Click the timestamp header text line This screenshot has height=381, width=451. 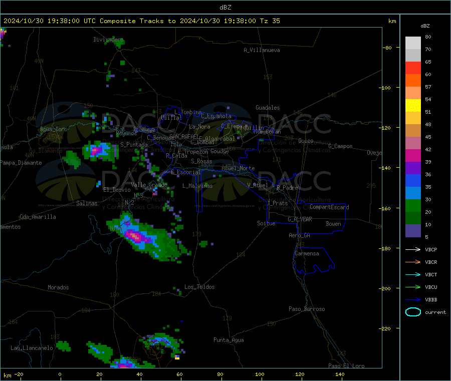pyautogui.click(x=142, y=21)
